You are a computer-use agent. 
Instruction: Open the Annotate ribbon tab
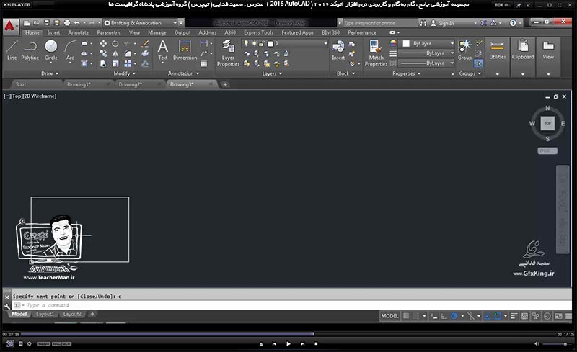(78, 32)
